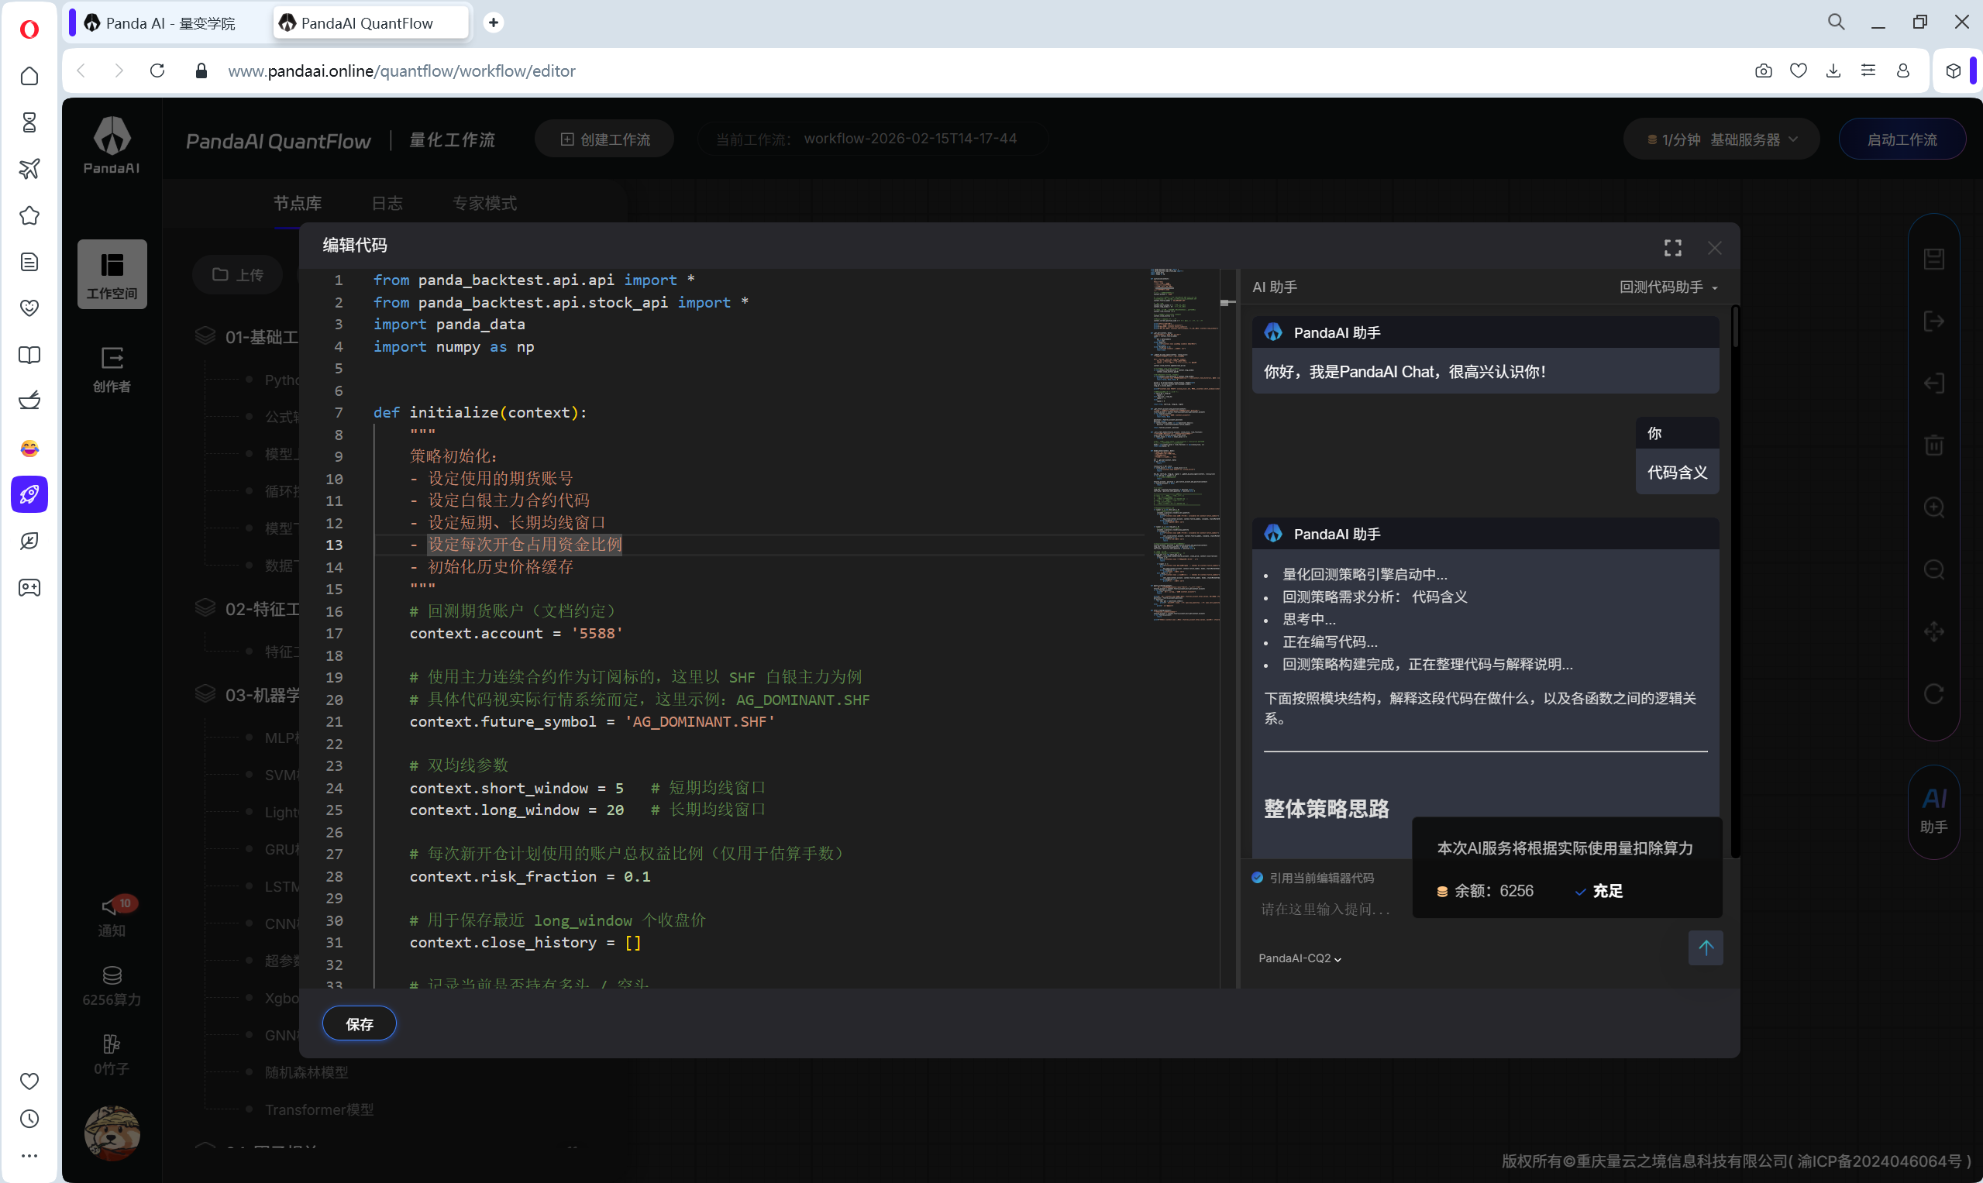The height and width of the screenshot is (1183, 1983).
Task: Open a new browser tab
Action: coord(494,22)
